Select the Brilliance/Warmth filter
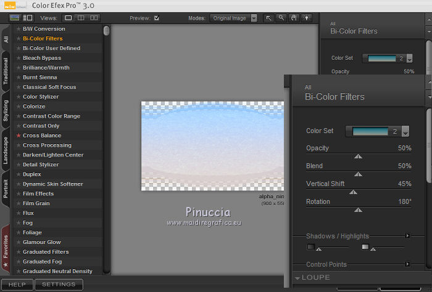This screenshot has height=292, width=432. [46, 67]
